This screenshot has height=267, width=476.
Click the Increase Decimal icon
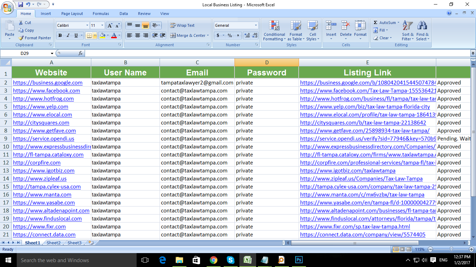247,35
